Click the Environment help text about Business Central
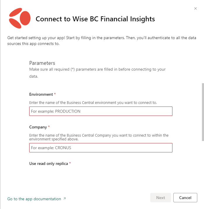 pyautogui.click(x=93, y=103)
